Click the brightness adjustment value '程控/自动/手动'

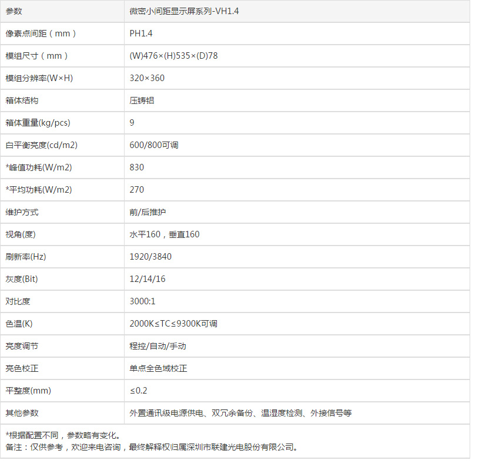coord(158,346)
